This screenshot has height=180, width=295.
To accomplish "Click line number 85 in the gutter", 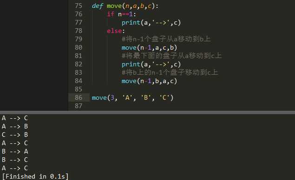I will (79, 89).
